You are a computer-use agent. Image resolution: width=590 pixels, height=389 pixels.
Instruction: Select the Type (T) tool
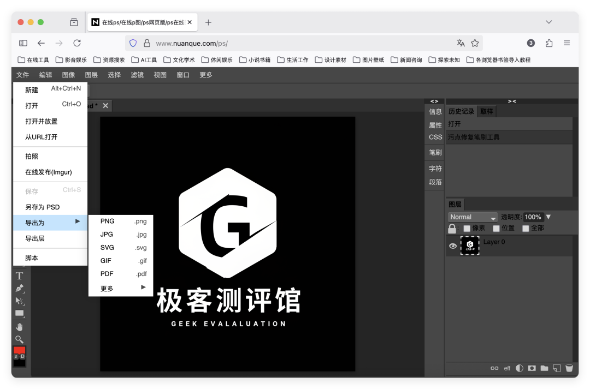click(x=20, y=276)
